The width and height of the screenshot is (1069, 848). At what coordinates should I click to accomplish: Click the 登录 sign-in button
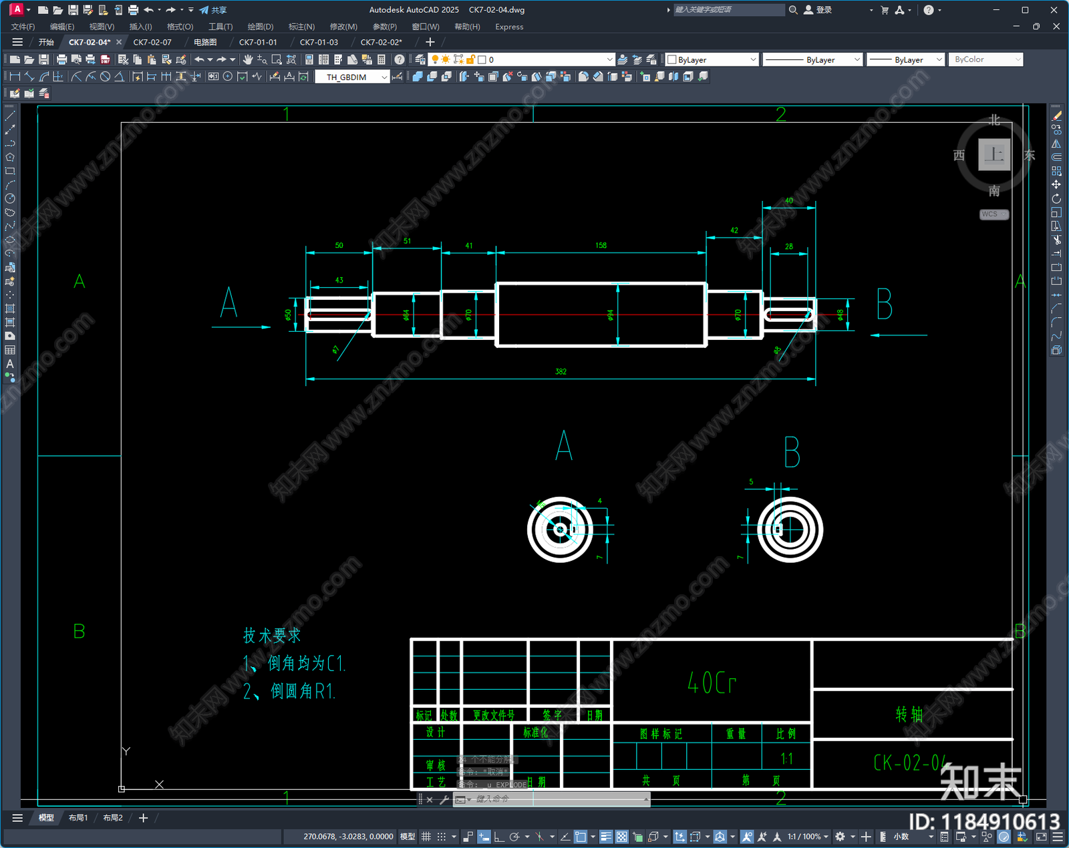[x=818, y=10]
